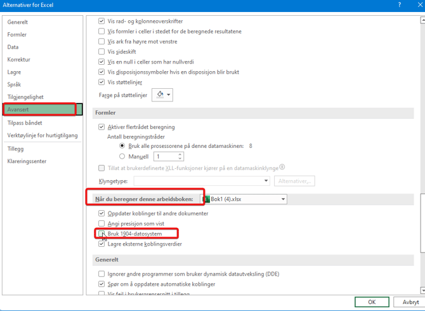Open Verktøylinje for hurtigtilgang settings
Screen dimensions: 425x311
[x=43, y=135]
